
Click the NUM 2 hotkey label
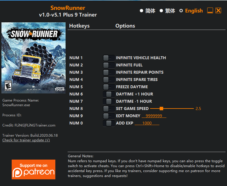[x=76, y=65]
